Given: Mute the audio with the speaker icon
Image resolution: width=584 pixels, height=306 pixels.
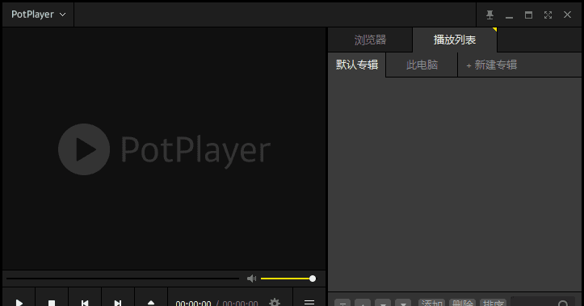Looking at the screenshot, I should 251,279.
